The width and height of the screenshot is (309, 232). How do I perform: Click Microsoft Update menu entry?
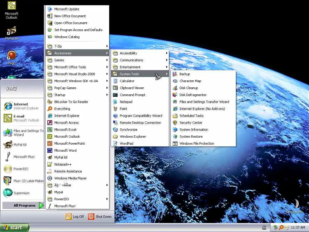[x=77, y=9]
